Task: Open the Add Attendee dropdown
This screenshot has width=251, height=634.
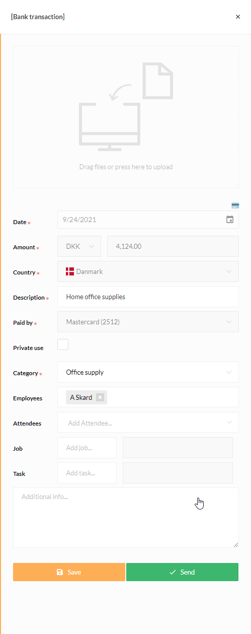Action: (x=148, y=422)
